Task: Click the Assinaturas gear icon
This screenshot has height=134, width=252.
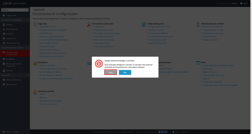Action: [x=4, y=38]
